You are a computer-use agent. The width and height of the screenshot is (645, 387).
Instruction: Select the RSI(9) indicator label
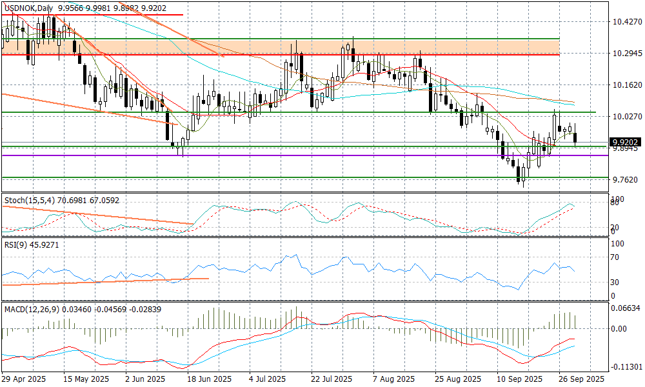(15, 246)
